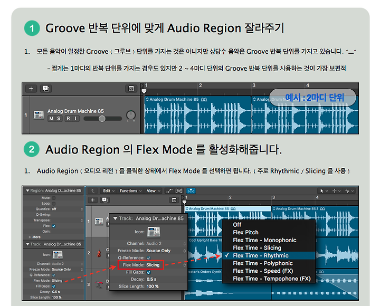Screen dimensions: 380x306
Task: Choose Off in the Flex Mode menu
Action: click(x=269, y=225)
